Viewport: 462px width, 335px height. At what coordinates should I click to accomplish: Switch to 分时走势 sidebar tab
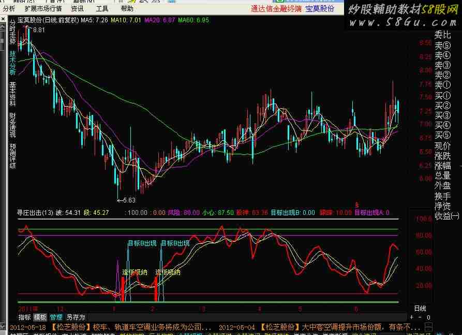[12, 32]
